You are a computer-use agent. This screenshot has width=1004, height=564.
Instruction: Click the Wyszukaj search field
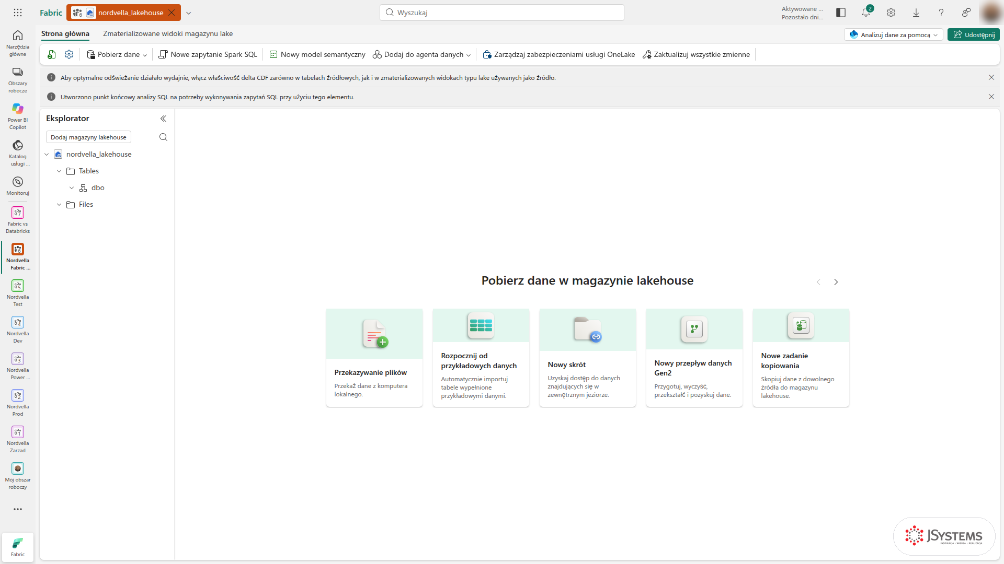pos(502,13)
